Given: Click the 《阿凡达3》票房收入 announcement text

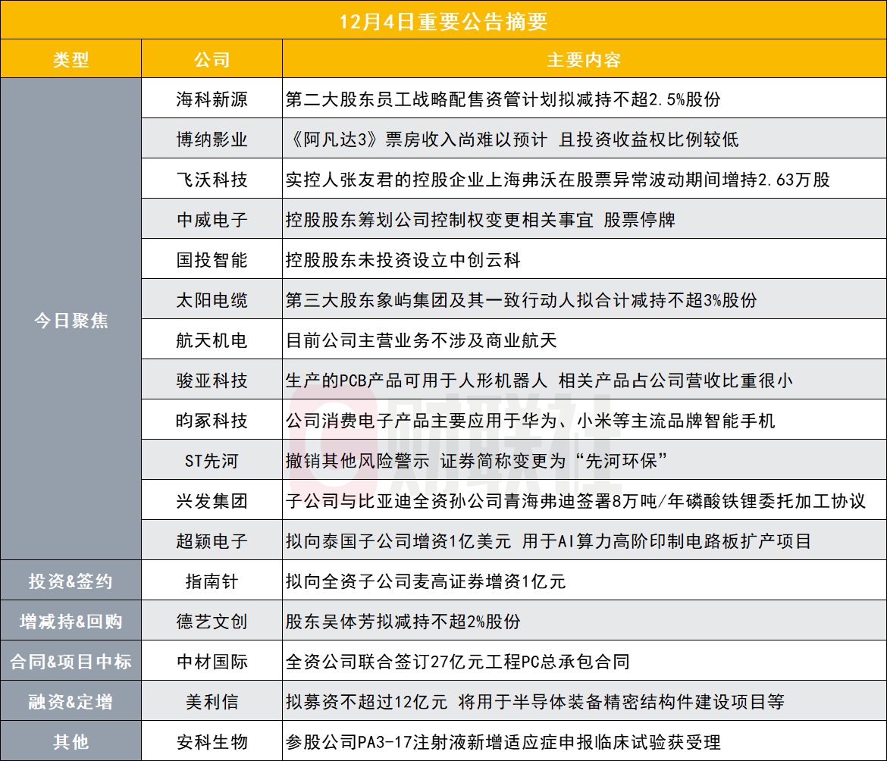Looking at the screenshot, I should pos(512,139).
